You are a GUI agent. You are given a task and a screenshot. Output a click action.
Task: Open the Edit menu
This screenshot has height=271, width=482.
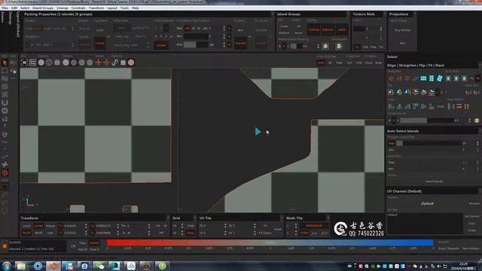point(14,8)
